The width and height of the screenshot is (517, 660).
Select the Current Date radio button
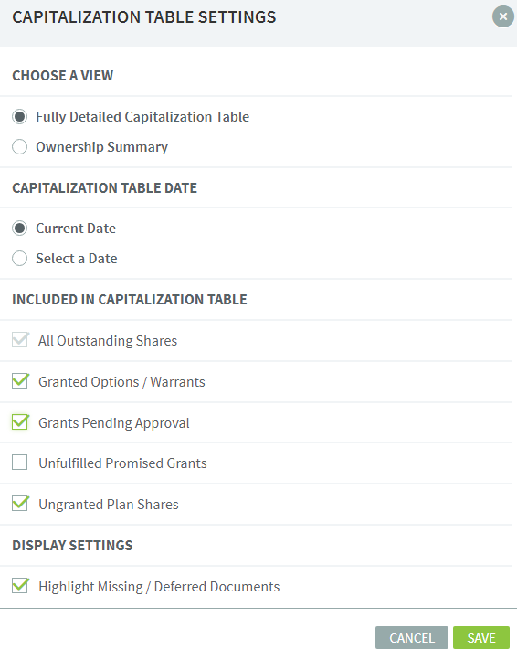click(20, 229)
